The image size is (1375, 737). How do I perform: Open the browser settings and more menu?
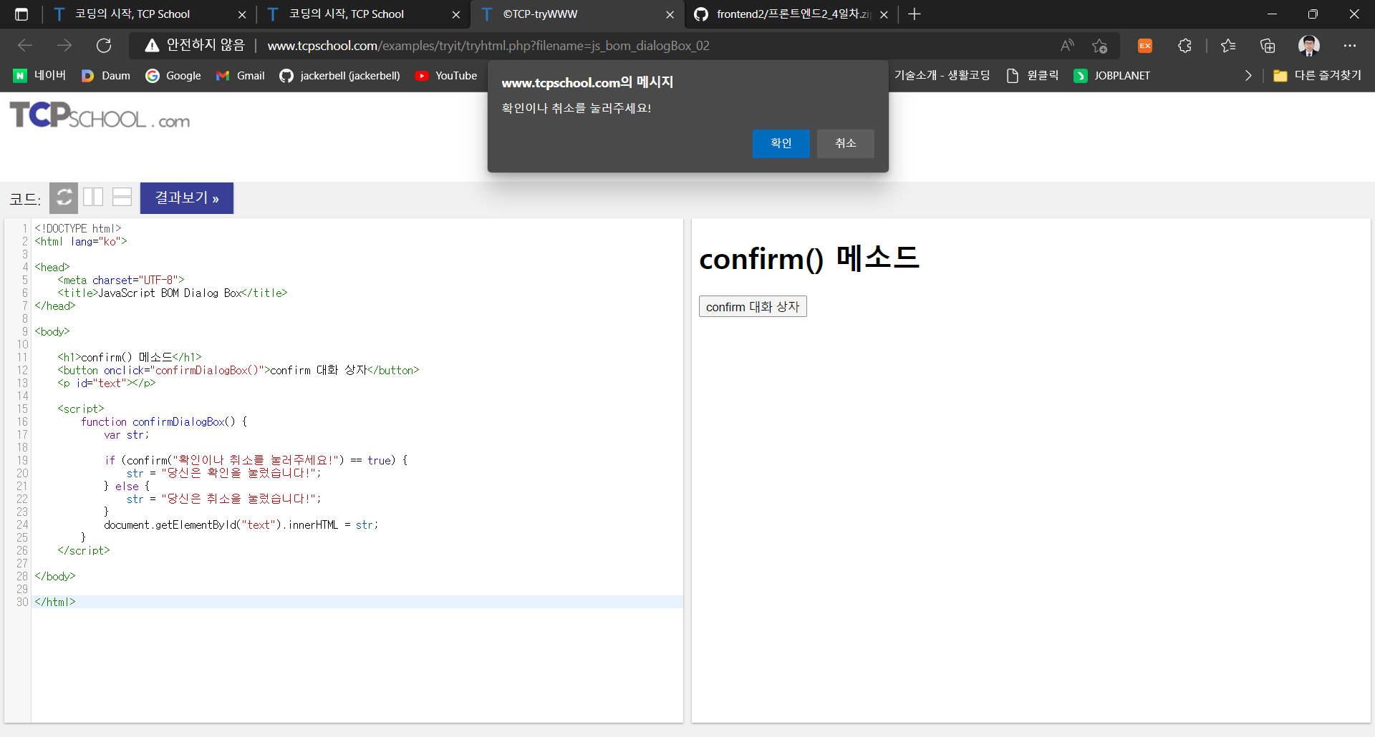1350,46
